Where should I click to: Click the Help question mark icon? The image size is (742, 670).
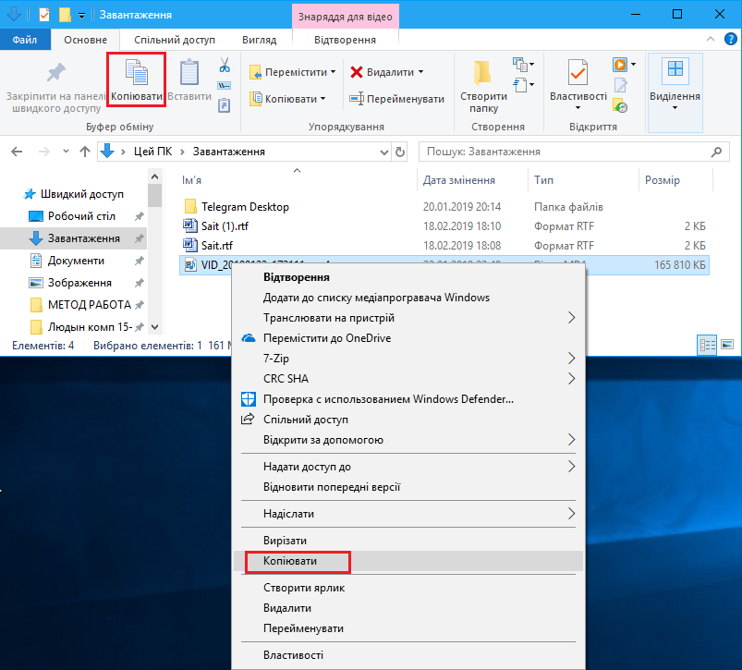[731, 39]
